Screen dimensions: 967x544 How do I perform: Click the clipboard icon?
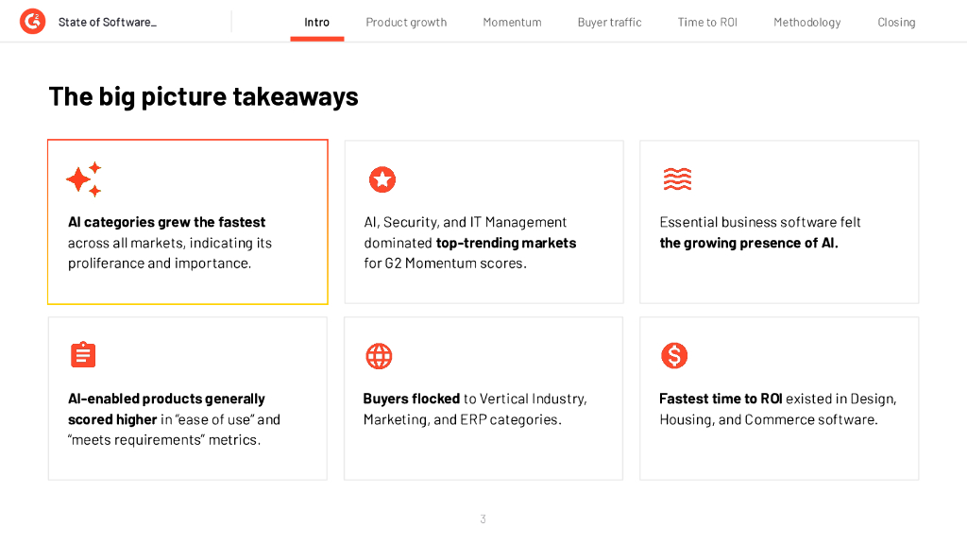click(x=83, y=355)
